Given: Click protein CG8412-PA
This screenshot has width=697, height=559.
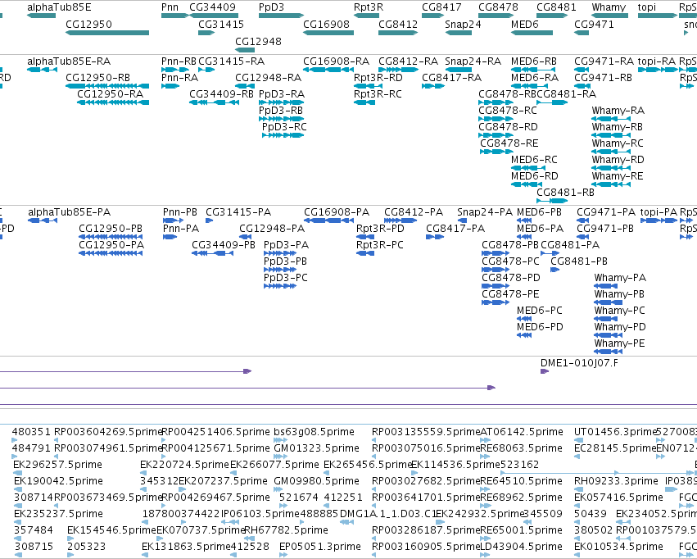Looking at the screenshot, I should pos(414,212).
